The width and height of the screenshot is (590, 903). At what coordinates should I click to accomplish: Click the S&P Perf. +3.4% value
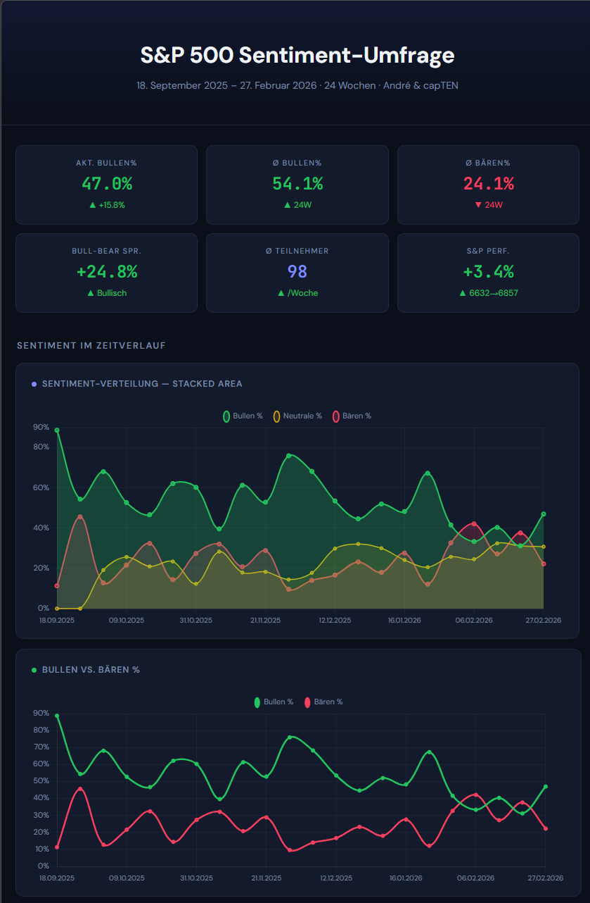point(488,272)
